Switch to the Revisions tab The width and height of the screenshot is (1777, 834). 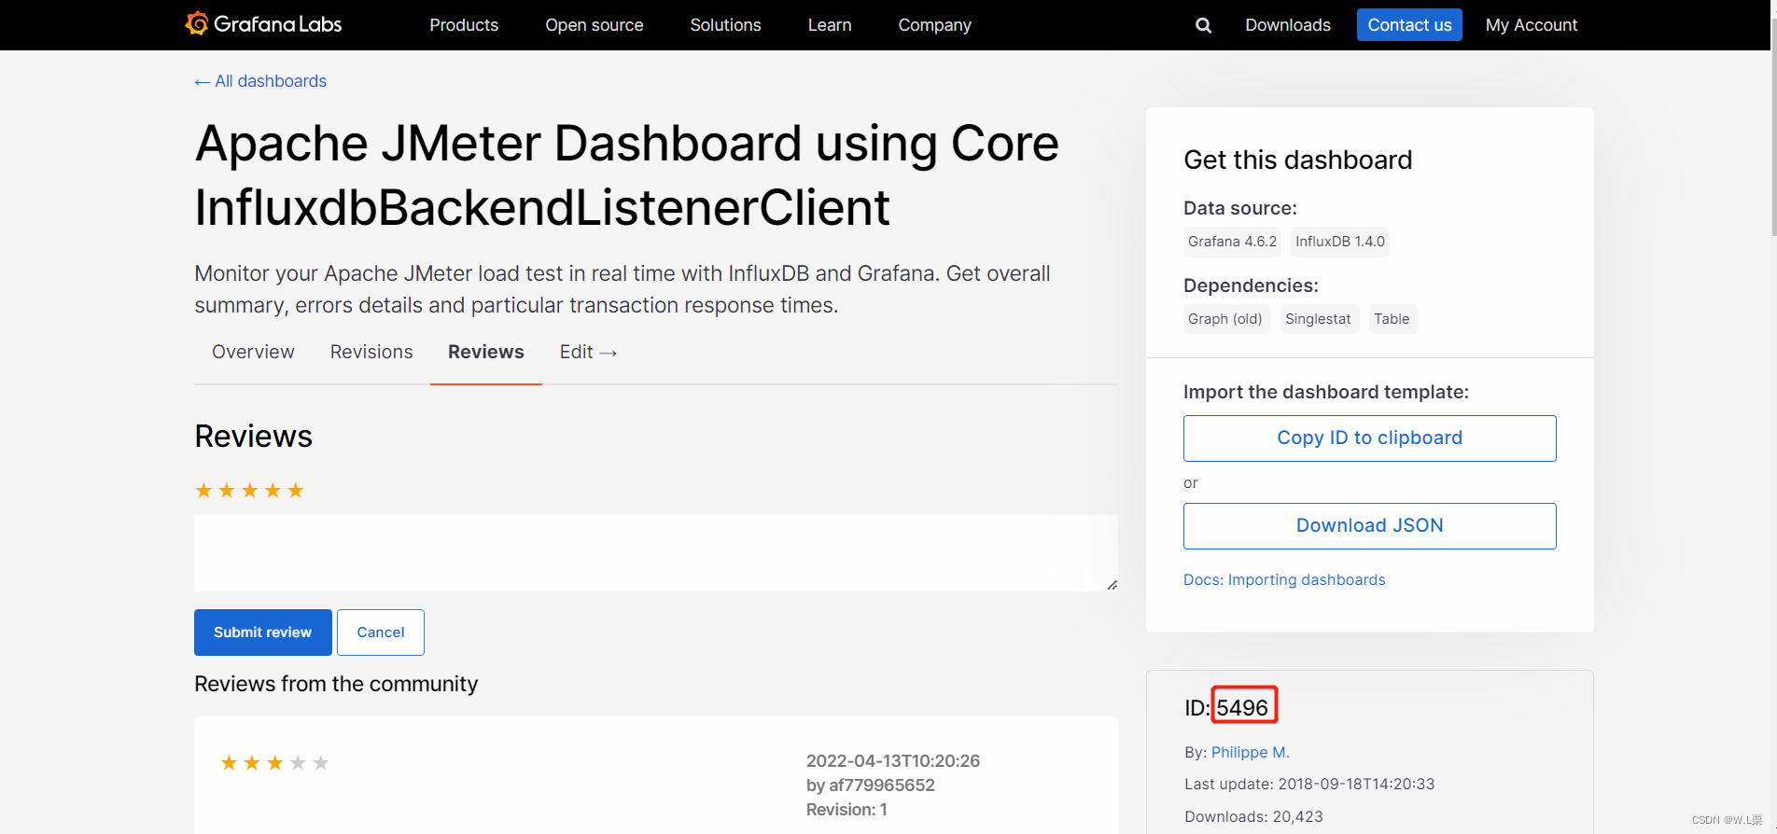pyautogui.click(x=371, y=352)
